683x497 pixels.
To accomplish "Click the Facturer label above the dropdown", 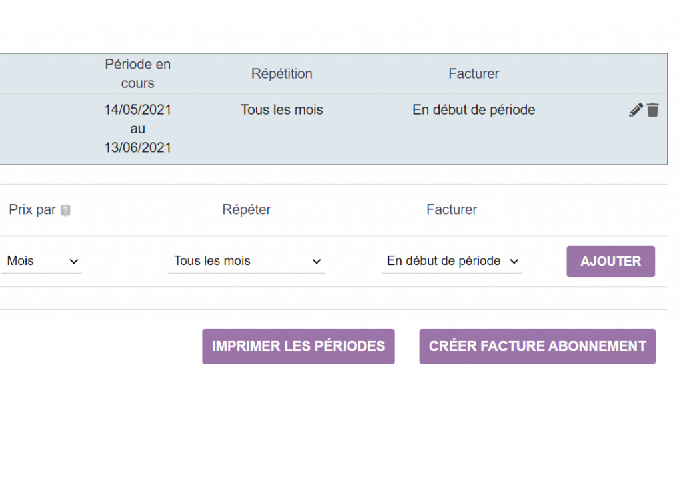I will point(452,210).
